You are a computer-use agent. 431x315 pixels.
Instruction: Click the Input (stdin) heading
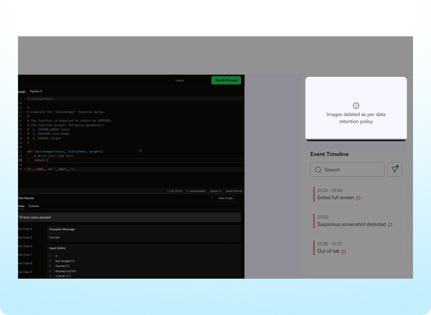[57, 248]
